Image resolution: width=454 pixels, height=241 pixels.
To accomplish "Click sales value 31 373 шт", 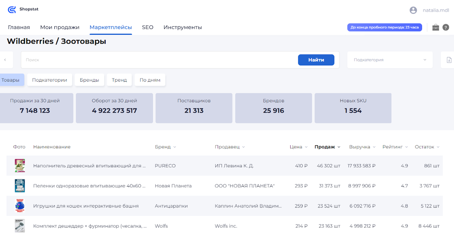I will coord(329,186).
